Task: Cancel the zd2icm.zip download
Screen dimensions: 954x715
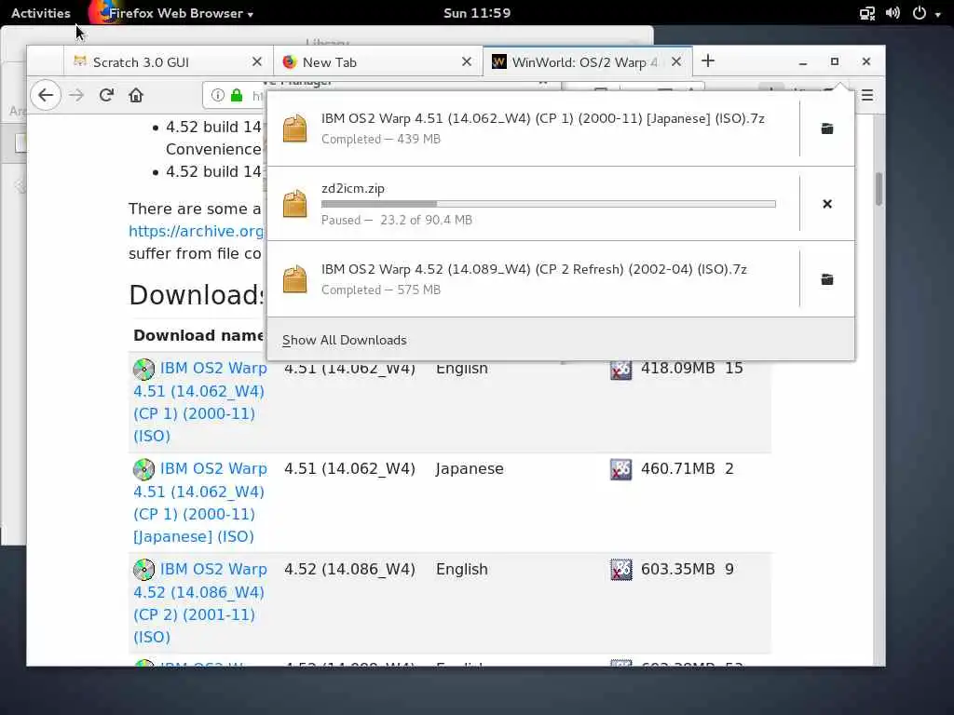Action: click(827, 204)
